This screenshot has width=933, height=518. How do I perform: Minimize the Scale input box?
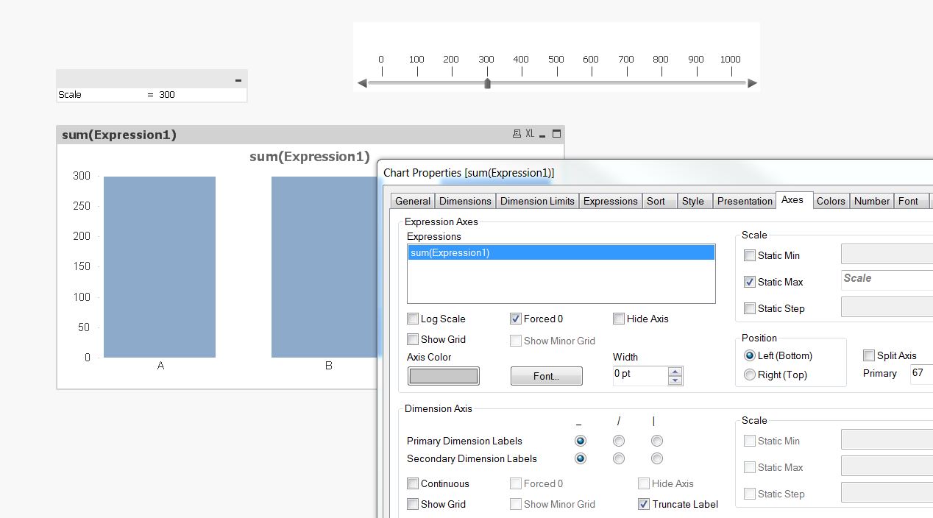[238, 79]
